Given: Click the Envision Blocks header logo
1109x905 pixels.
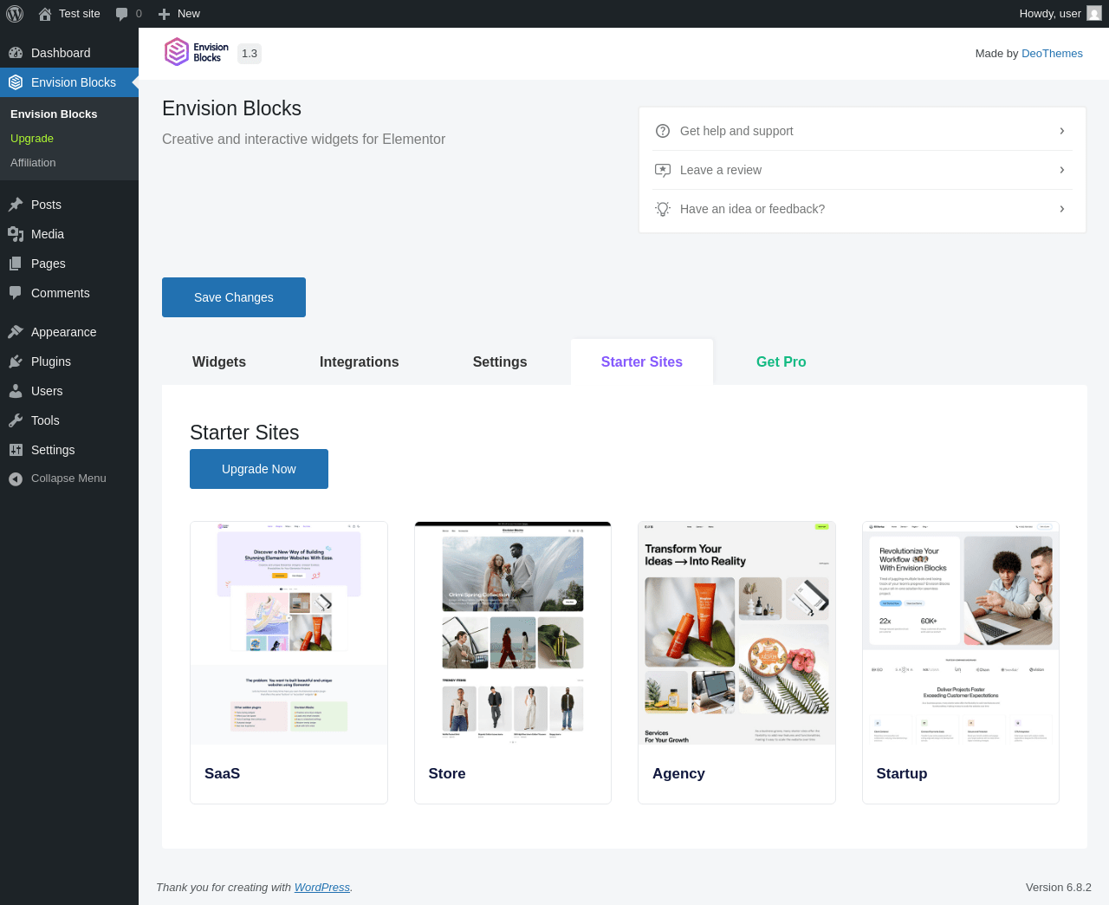Looking at the screenshot, I should coord(197,52).
